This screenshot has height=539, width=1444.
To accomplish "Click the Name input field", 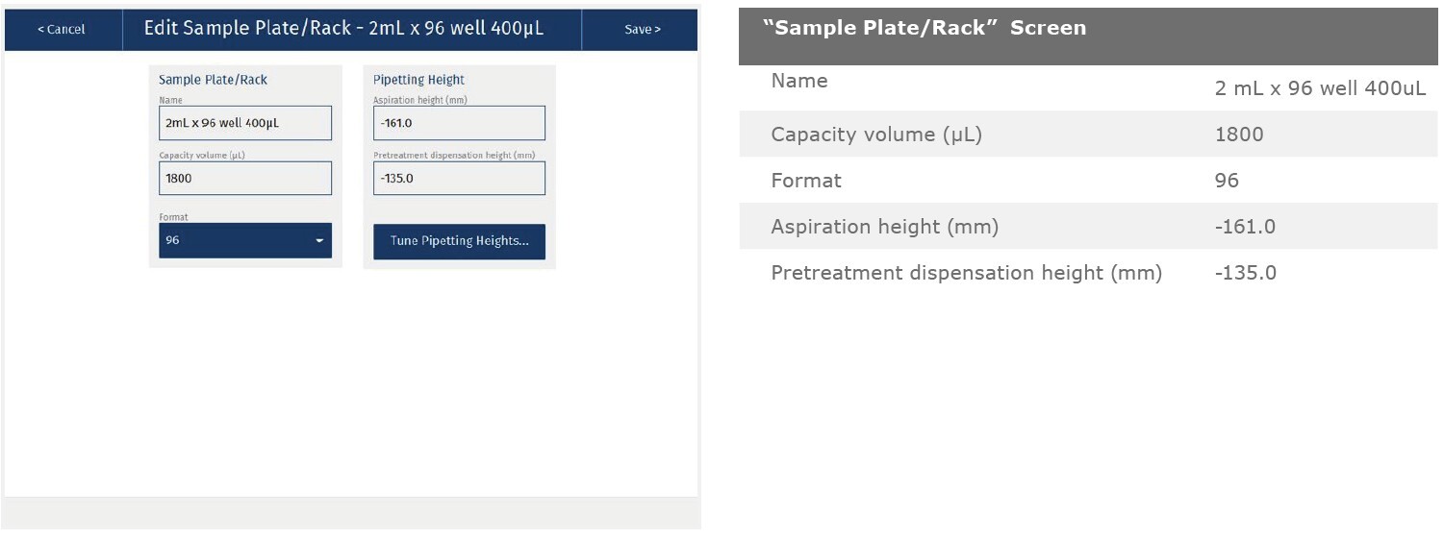I will (245, 123).
